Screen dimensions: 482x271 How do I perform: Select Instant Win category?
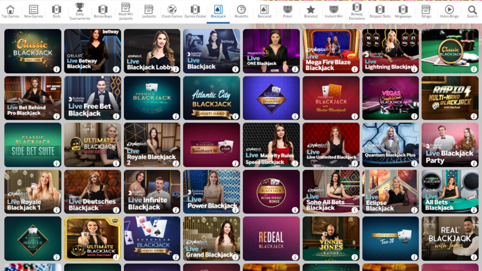point(334,12)
